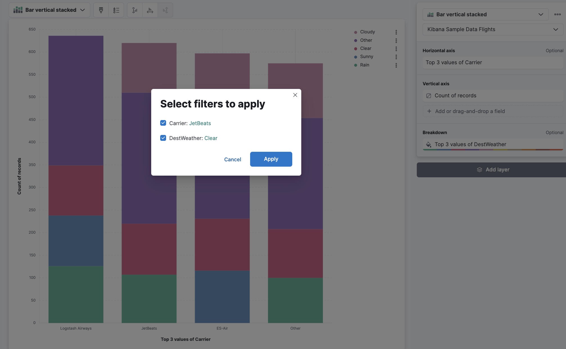The height and width of the screenshot is (349, 566).
Task: Uncheck the DestWeather: Clear filter
Action: (x=163, y=138)
